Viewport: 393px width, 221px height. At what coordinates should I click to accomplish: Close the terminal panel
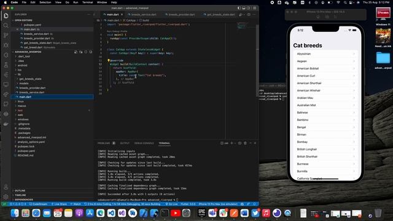(x=255, y=143)
